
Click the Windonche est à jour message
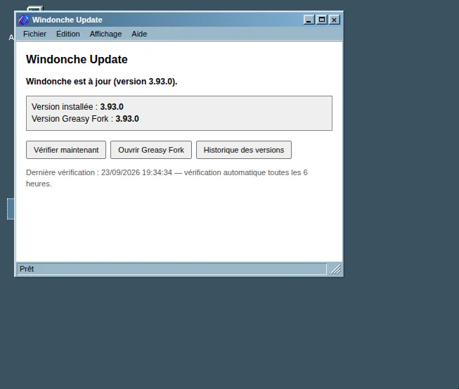coord(102,82)
